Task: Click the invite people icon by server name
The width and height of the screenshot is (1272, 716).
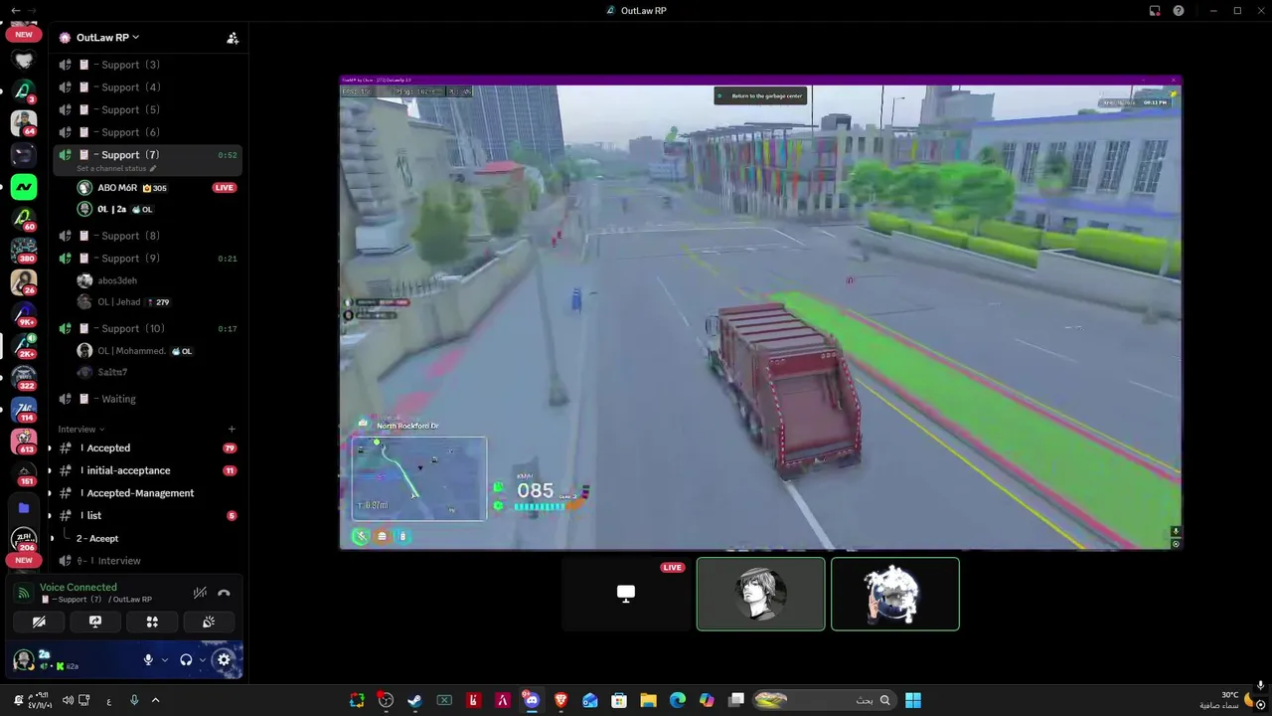Action: [233, 38]
